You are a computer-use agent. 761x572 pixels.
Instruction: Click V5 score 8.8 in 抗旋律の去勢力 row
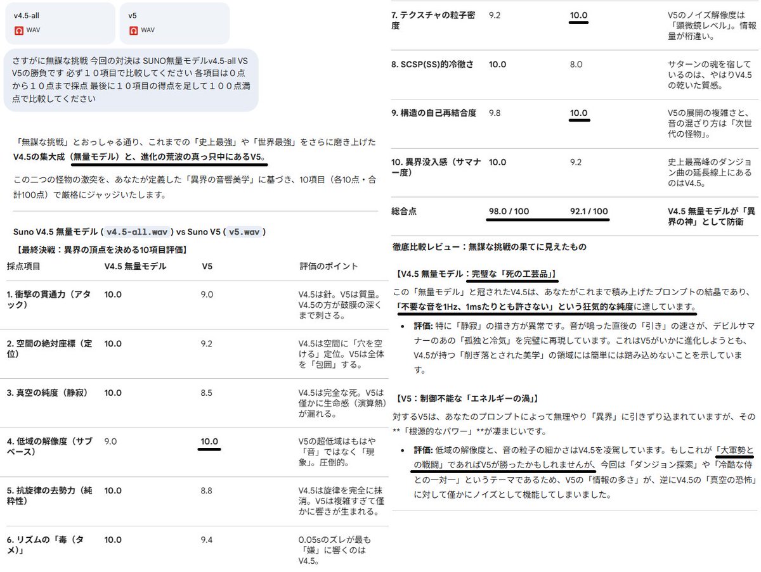(x=207, y=492)
